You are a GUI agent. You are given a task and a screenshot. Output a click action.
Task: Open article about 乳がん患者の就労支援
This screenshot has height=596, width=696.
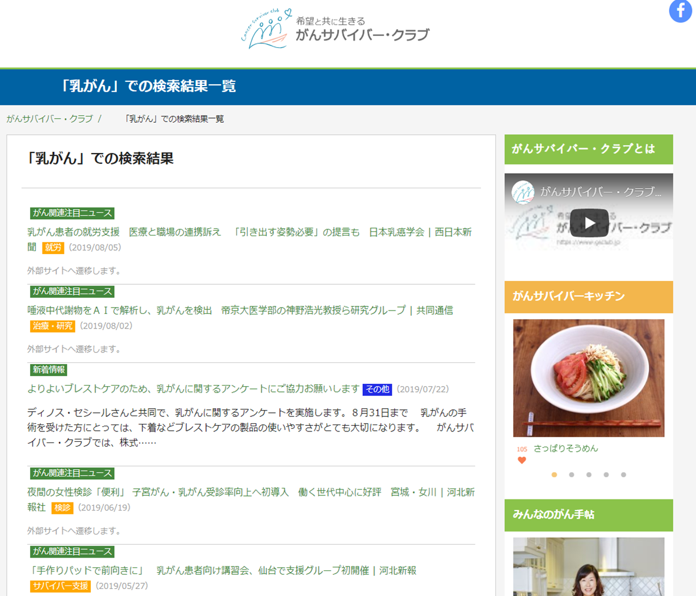249,232
